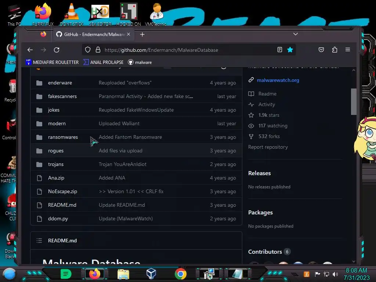
Task: Click commit message Reuploaded FakeWindowsUpdate
Action: pos(136,110)
